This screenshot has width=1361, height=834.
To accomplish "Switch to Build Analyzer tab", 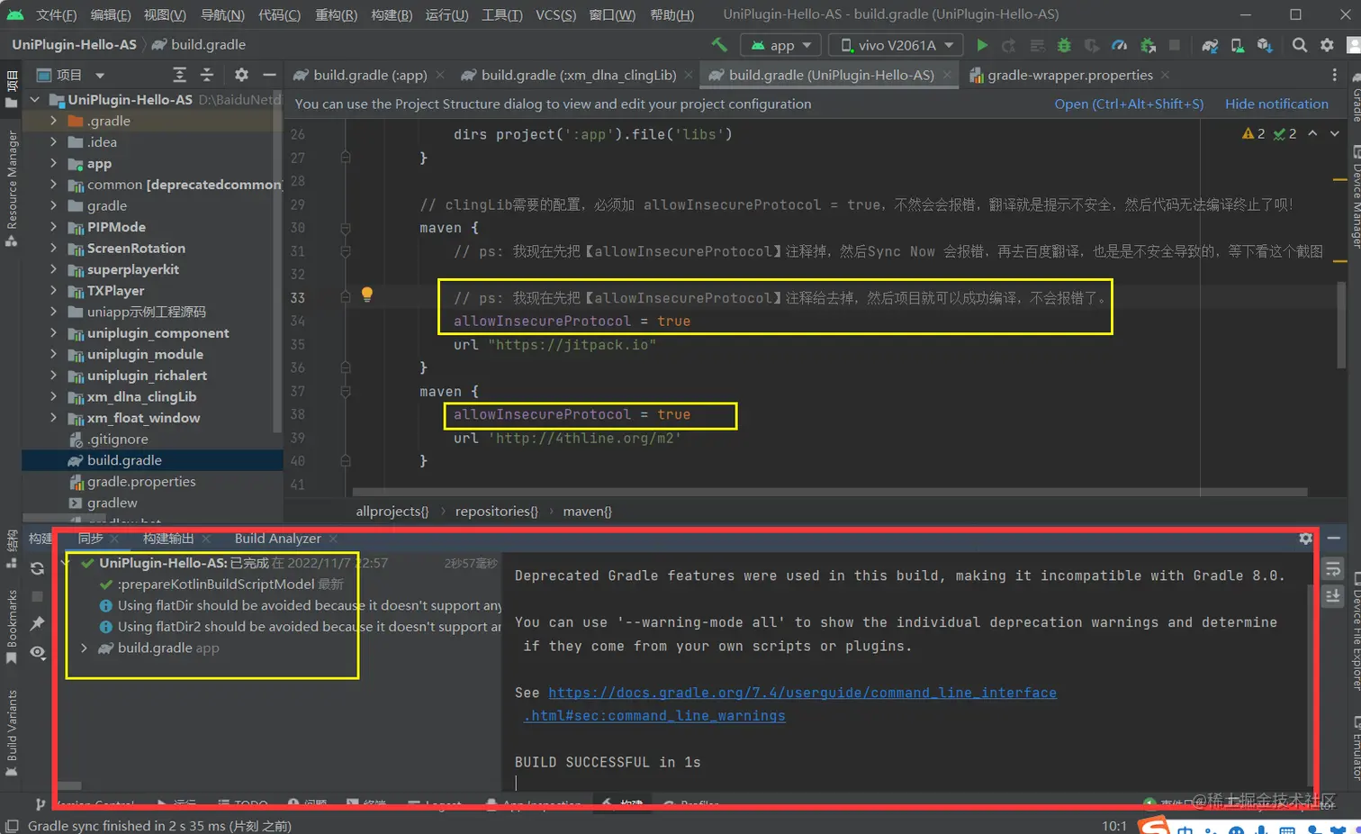I will 277,539.
